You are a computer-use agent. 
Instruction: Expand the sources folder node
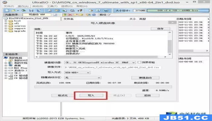6,26
